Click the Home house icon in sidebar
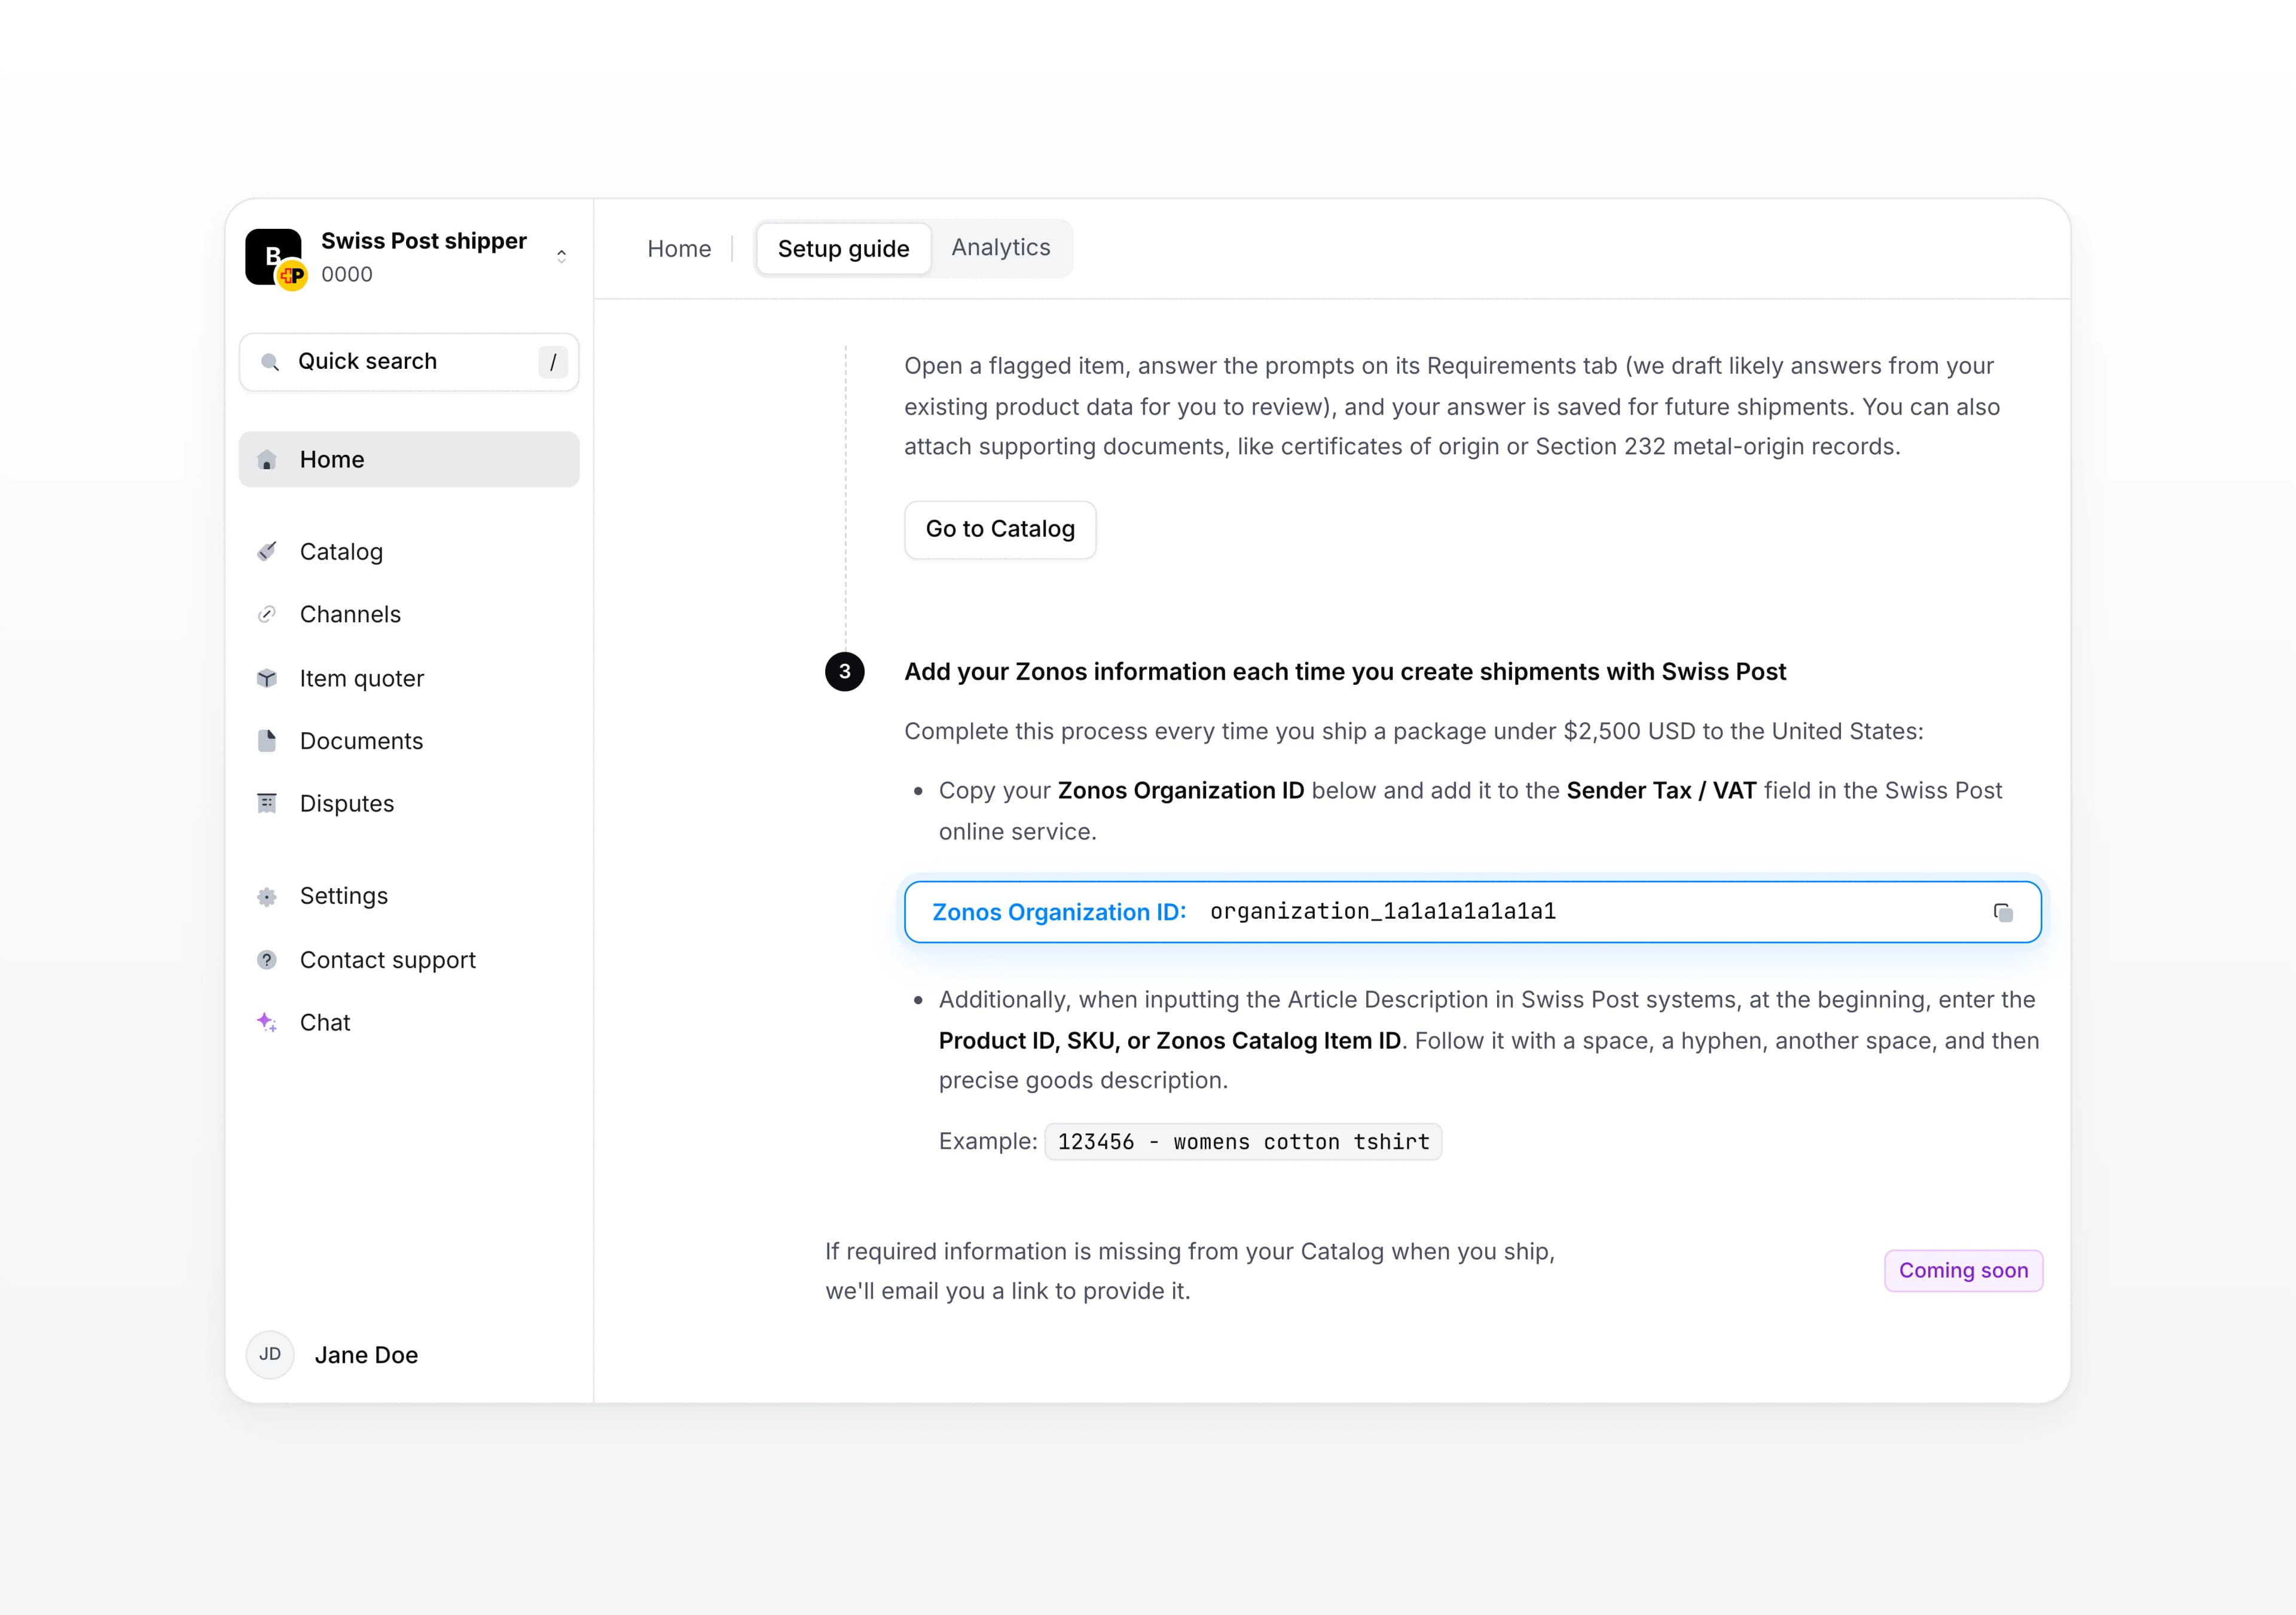Image resolution: width=2296 pixels, height=1615 pixels. (267, 460)
